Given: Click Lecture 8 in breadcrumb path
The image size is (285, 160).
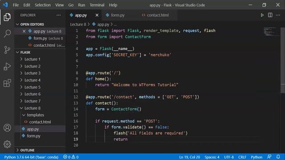Looking at the screenshot, I should tap(78, 24).
